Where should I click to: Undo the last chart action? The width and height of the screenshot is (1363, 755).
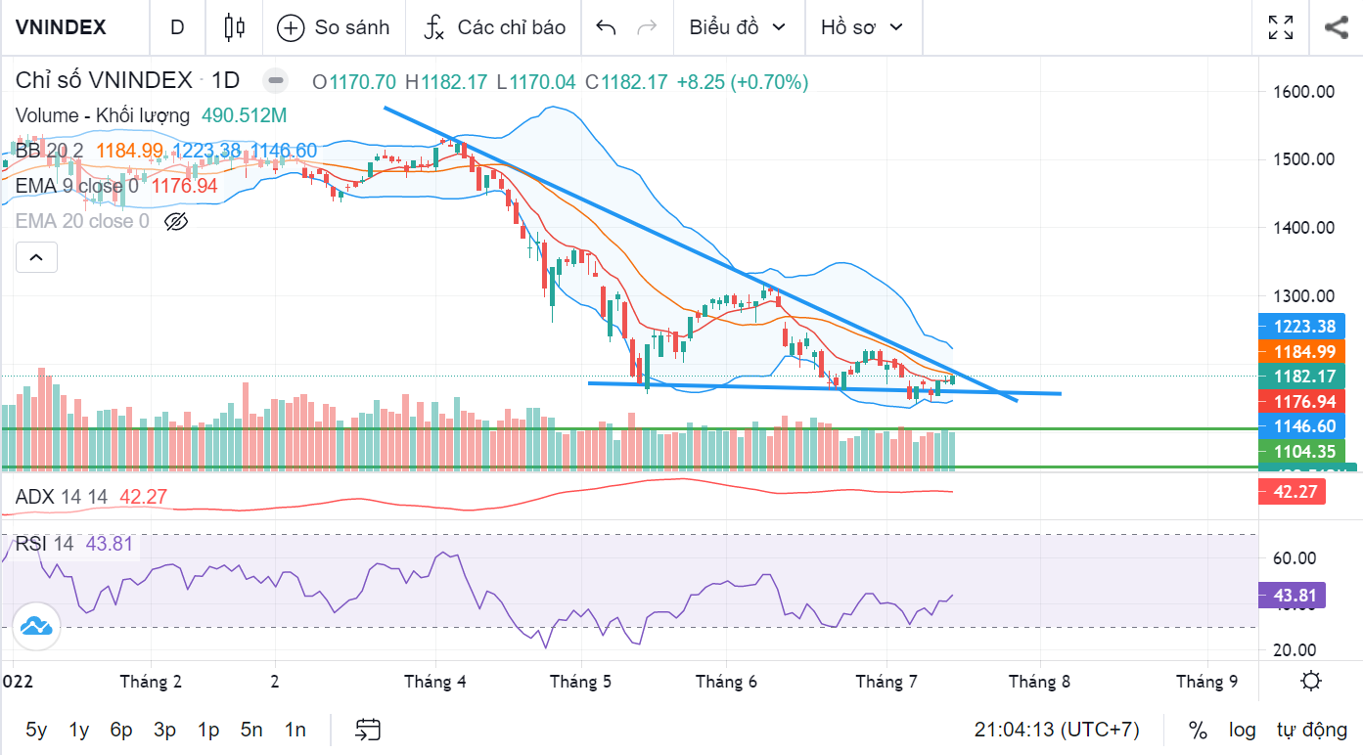click(x=606, y=27)
